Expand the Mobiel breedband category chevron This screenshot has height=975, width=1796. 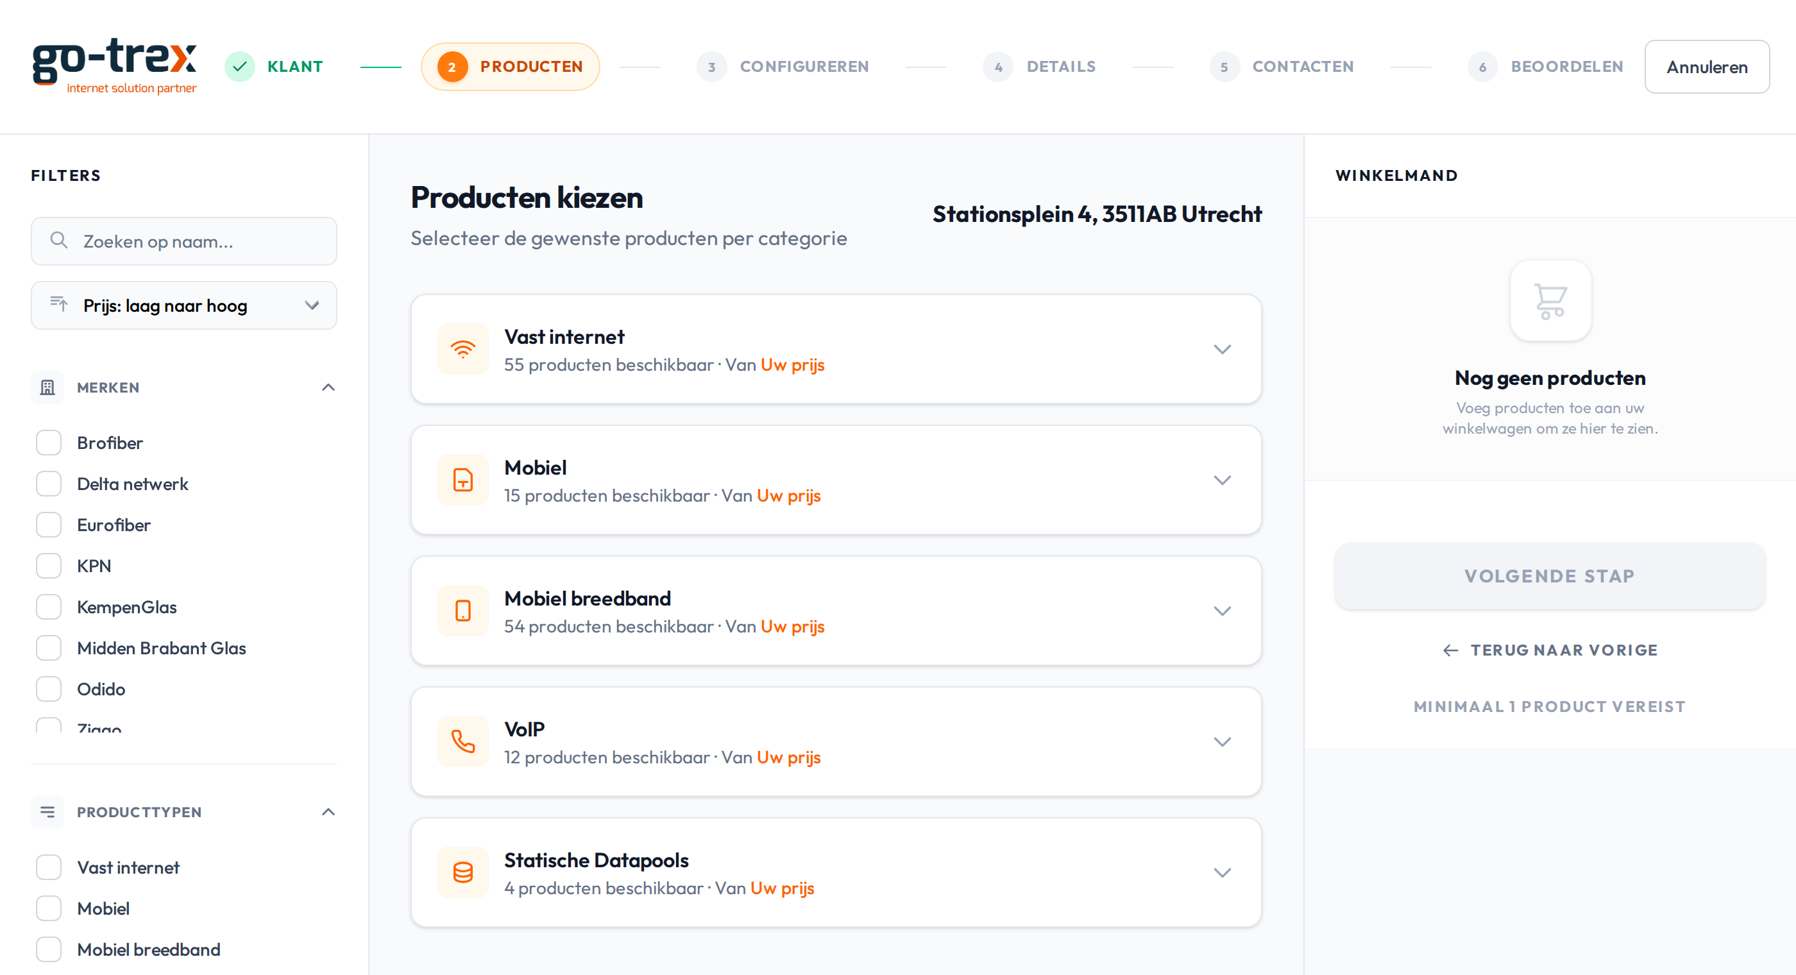[1222, 611]
